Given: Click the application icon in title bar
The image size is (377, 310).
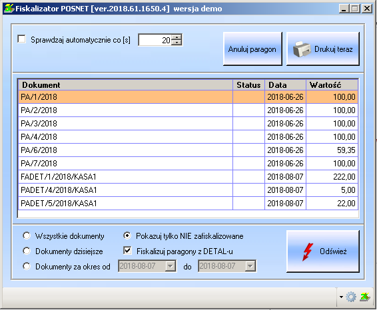Looking at the screenshot, I should (9, 9).
